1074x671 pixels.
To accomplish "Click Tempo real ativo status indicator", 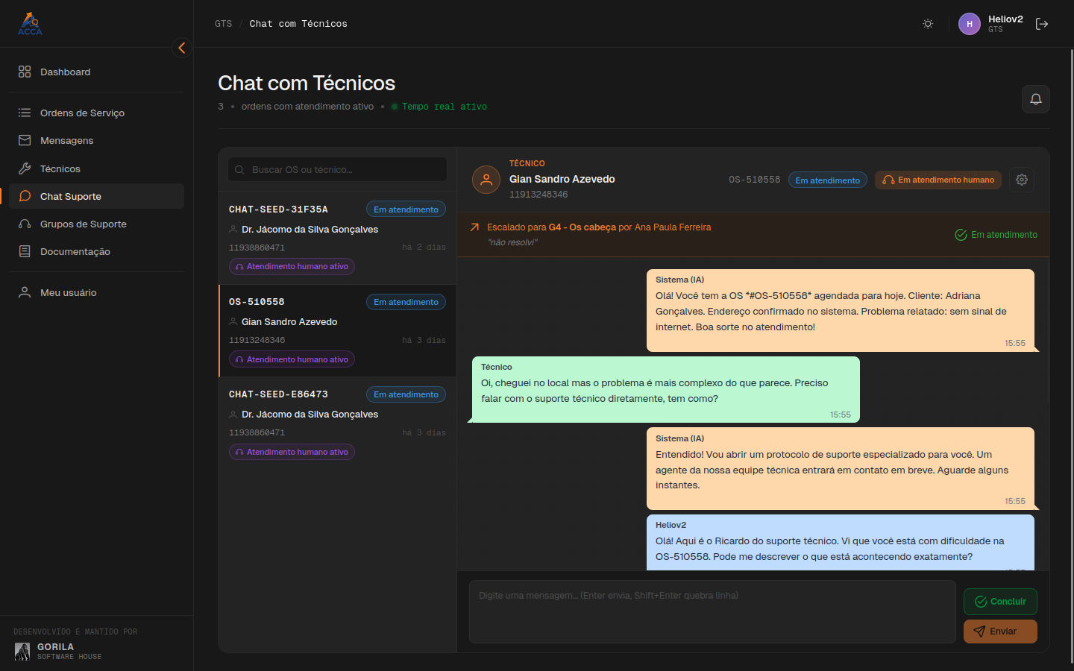I will click(x=439, y=107).
